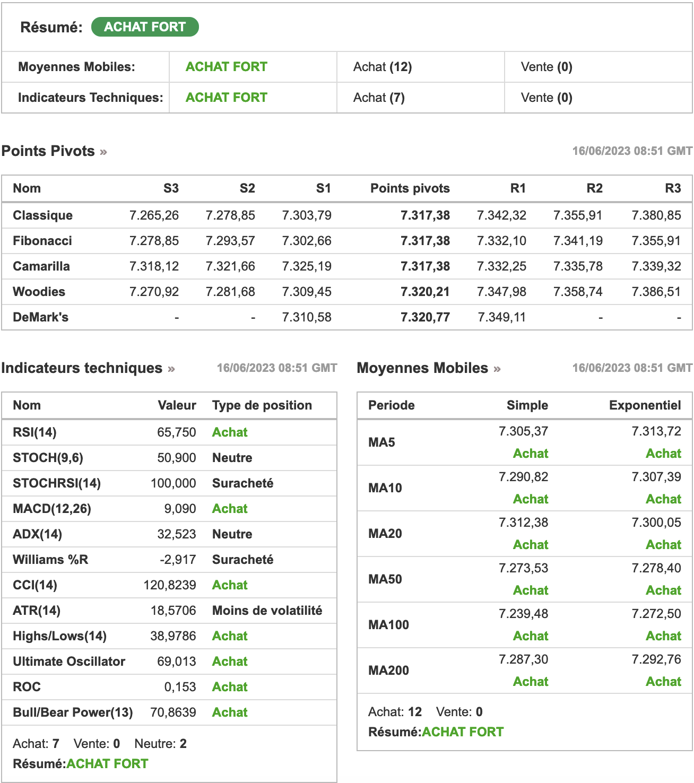Image resolution: width=694 pixels, height=783 pixels.
Task: Click the » arrow beside Moyennes Mobiles heading
Action: [x=497, y=369]
